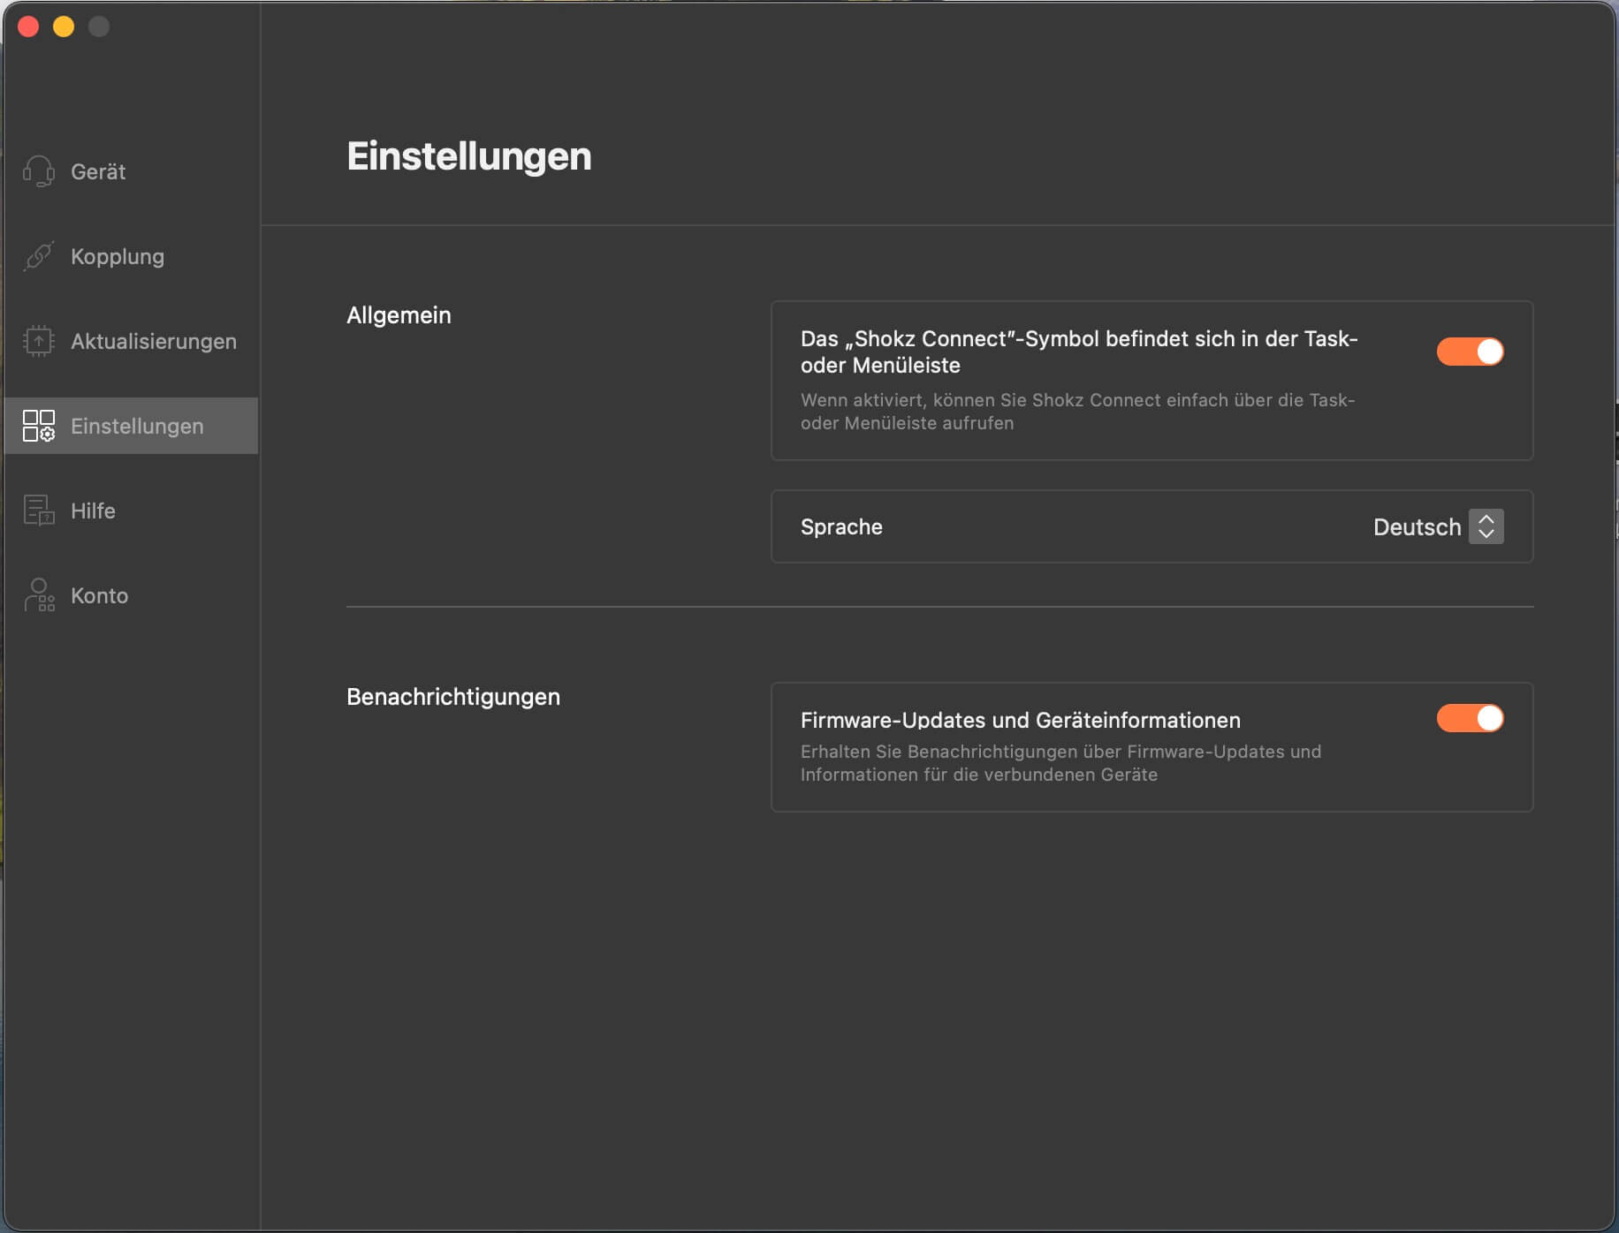The image size is (1619, 1233).
Task: Turn off firmware update notifications toggle
Action: (1470, 718)
